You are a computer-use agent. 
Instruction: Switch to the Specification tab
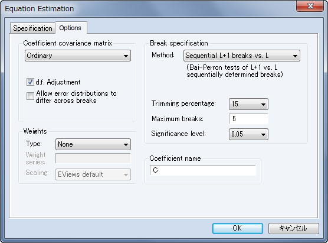click(x=32, y=28)
